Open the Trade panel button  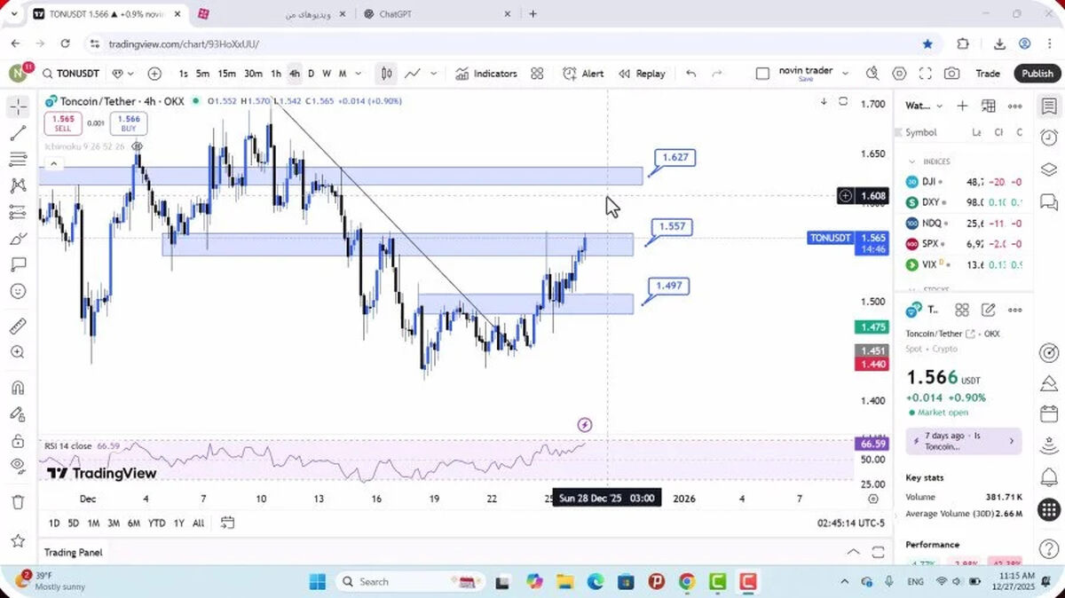(988, 74)
